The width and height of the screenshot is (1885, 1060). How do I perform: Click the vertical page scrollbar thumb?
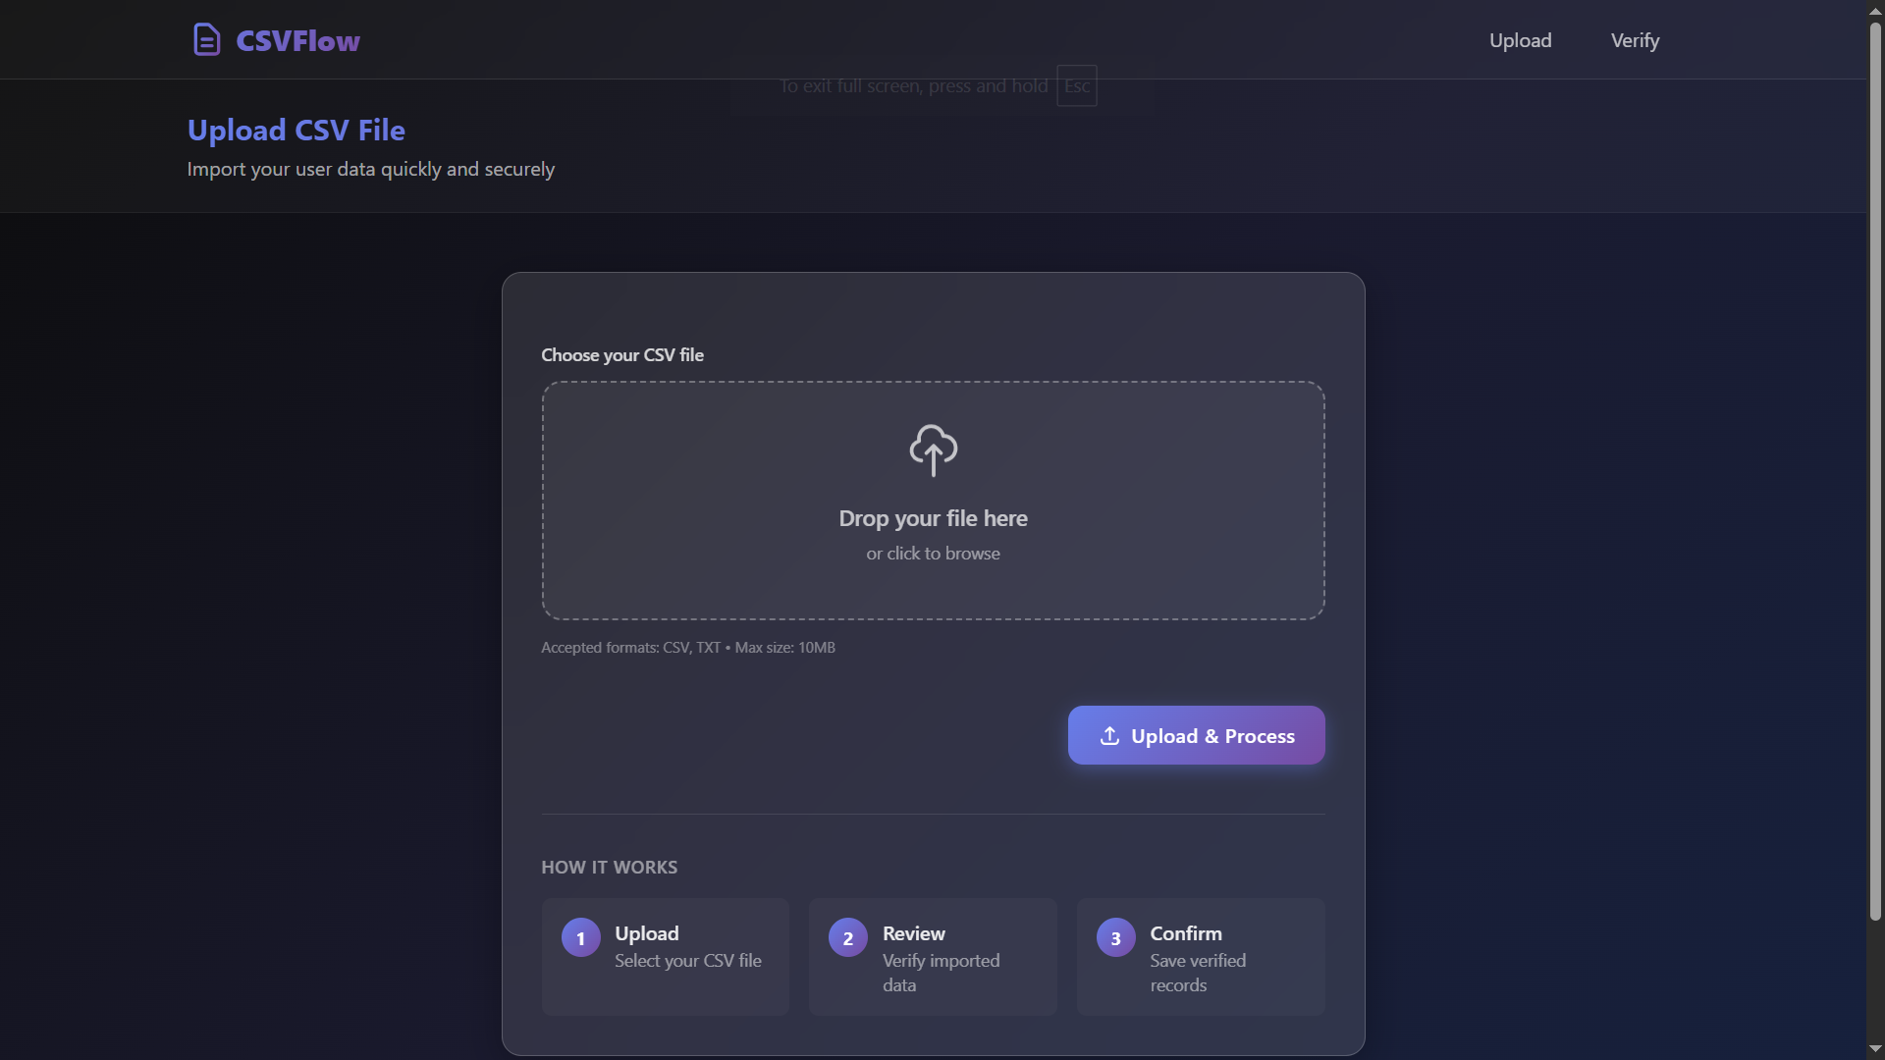pos(1875,471)
